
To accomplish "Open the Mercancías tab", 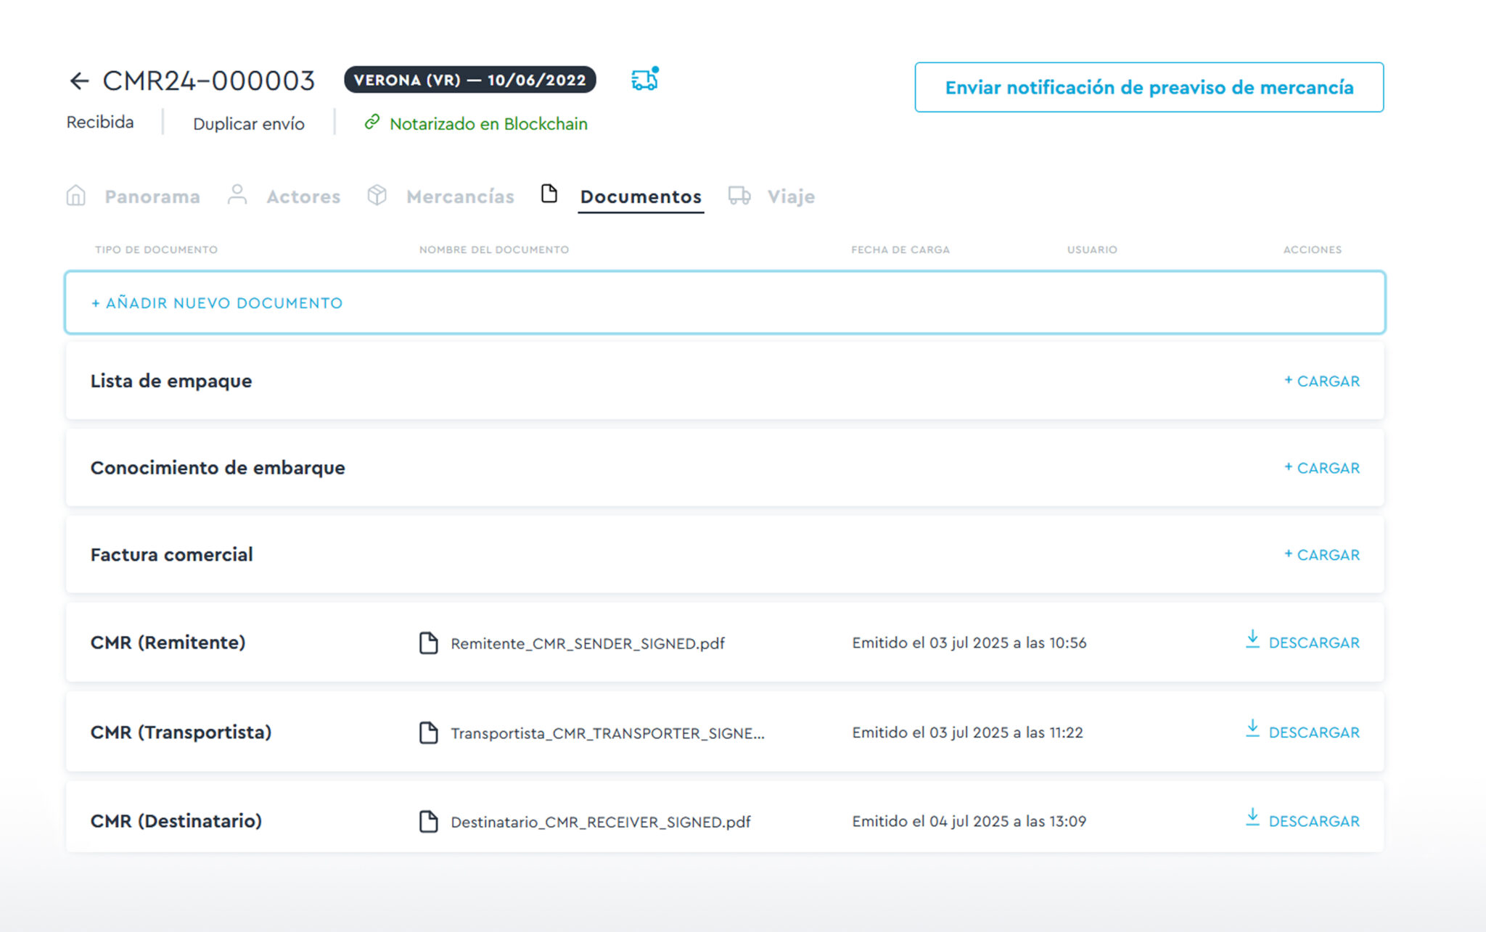I will point(460,197).
